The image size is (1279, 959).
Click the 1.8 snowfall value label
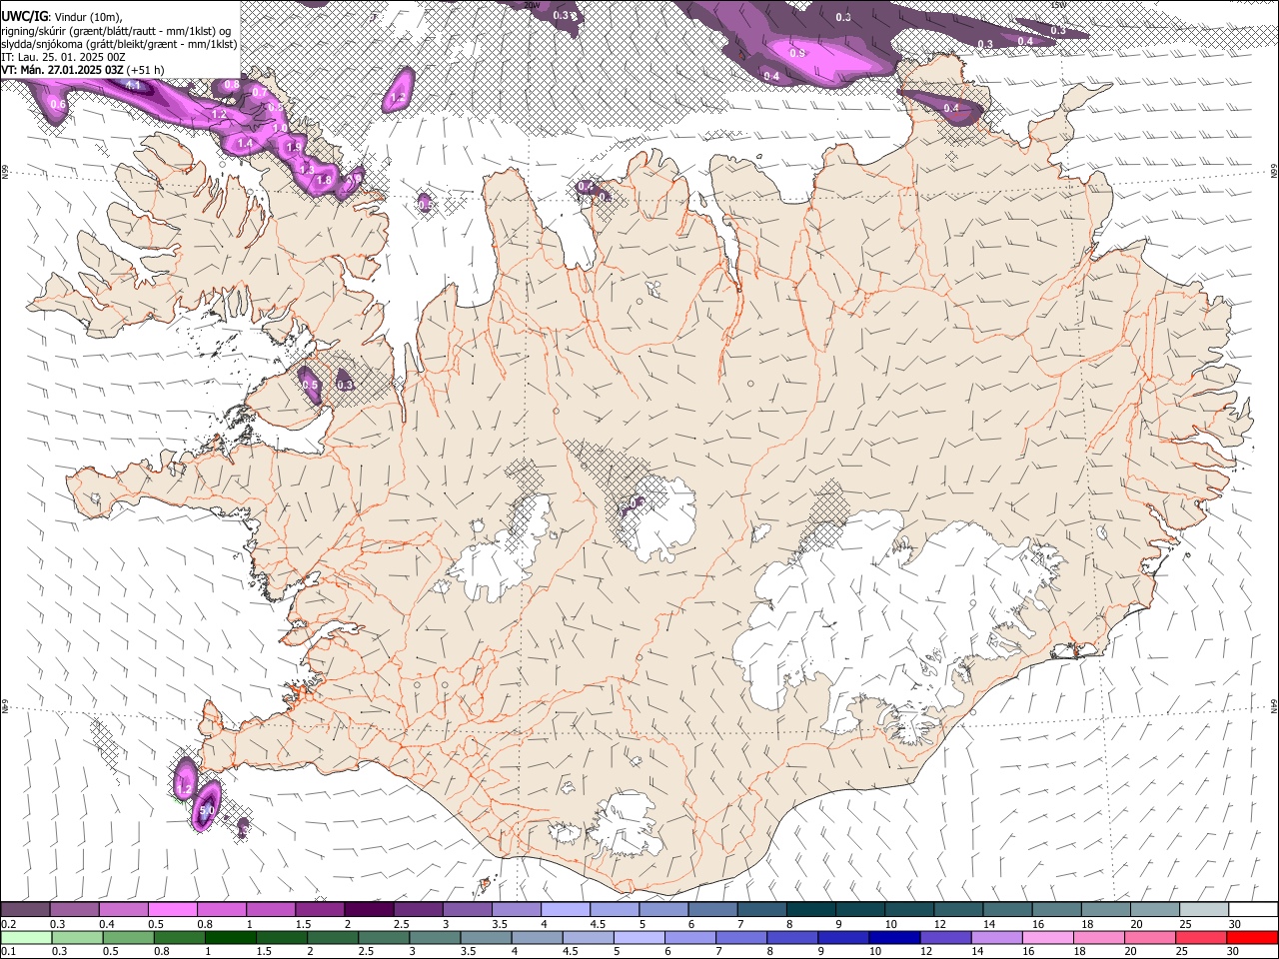(x=323, y=181)
